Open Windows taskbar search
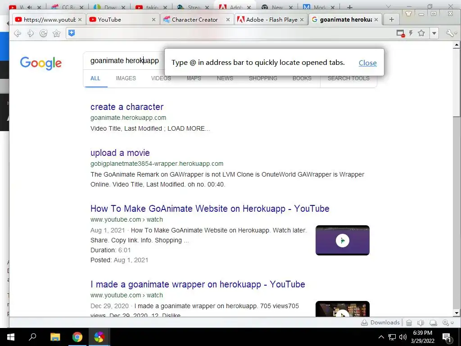461x346 pixels. (x=32, y=337)
